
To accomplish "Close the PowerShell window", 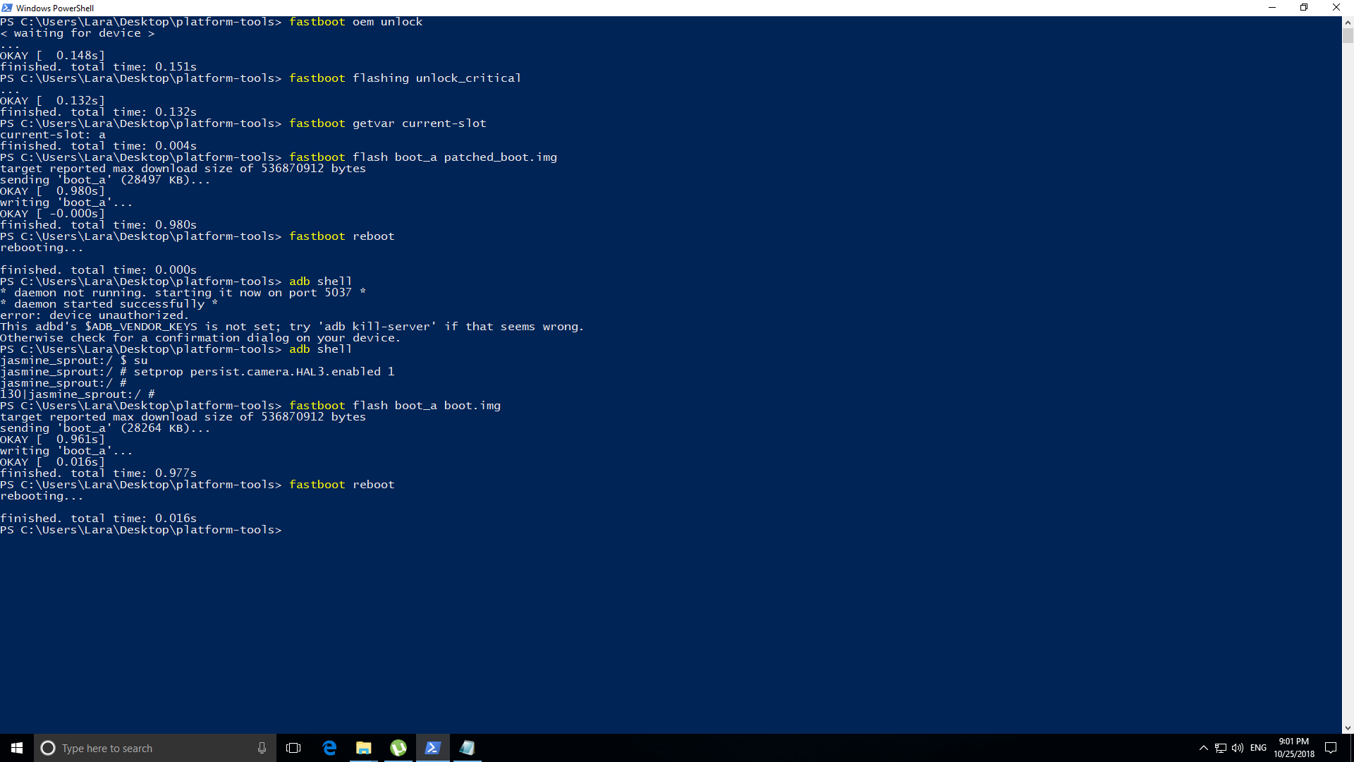I will [1336, 8].
